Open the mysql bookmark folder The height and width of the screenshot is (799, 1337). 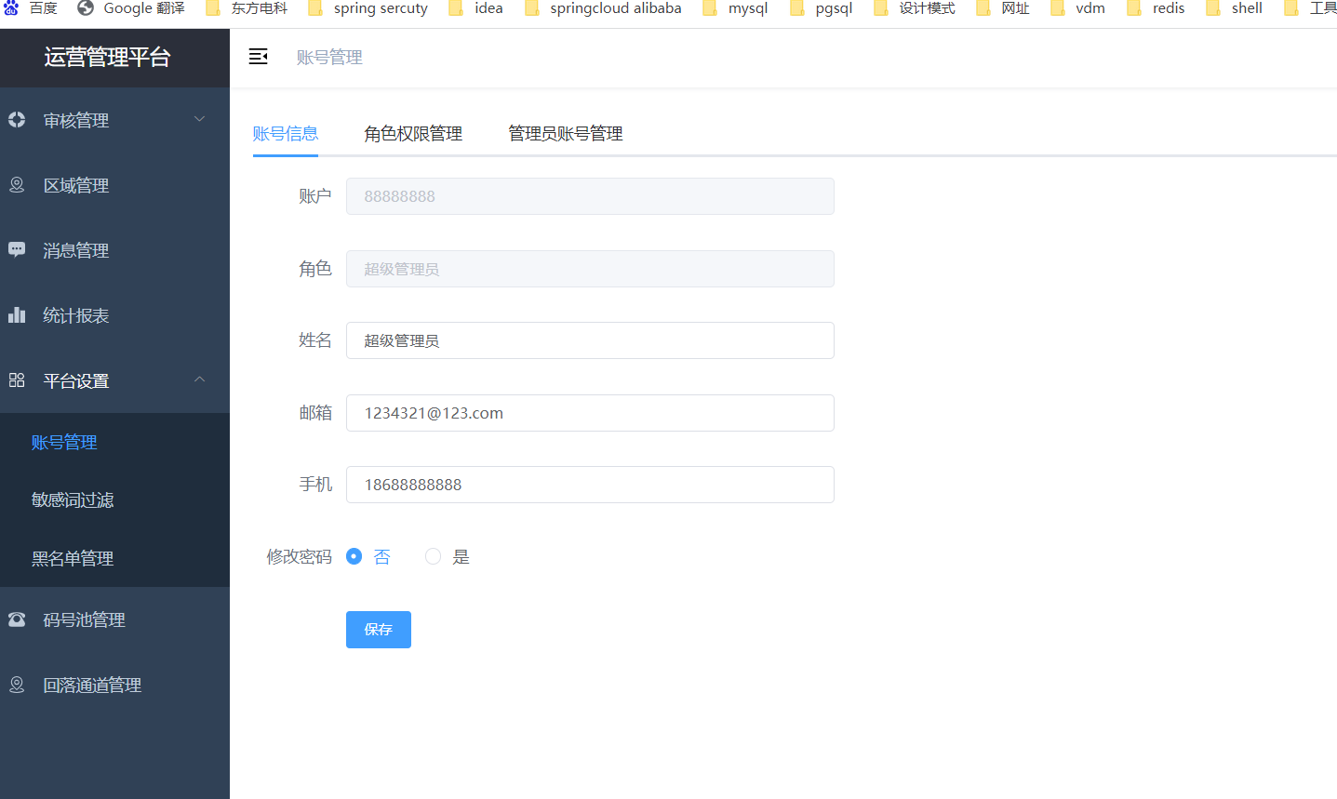(735, 8)
